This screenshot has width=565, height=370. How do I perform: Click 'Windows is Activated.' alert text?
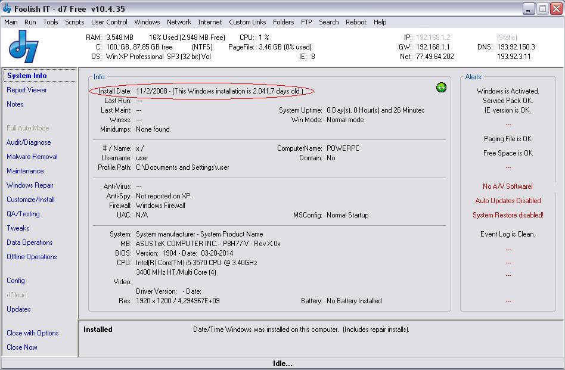[508, 91]
